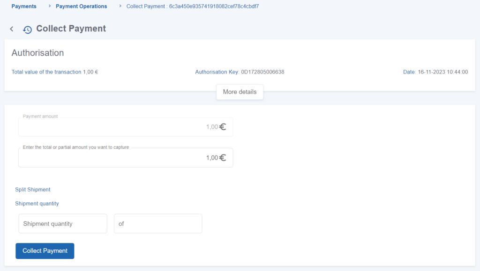
Task: Click the euro icon in Payment amount field
Action: 223,127
